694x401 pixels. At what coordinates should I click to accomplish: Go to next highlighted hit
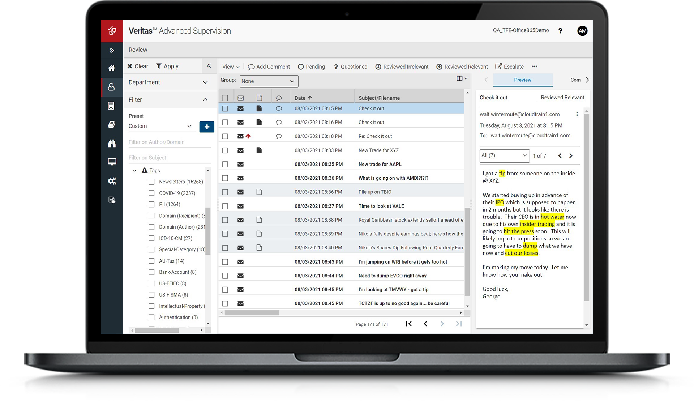click(x=571, y=156)
